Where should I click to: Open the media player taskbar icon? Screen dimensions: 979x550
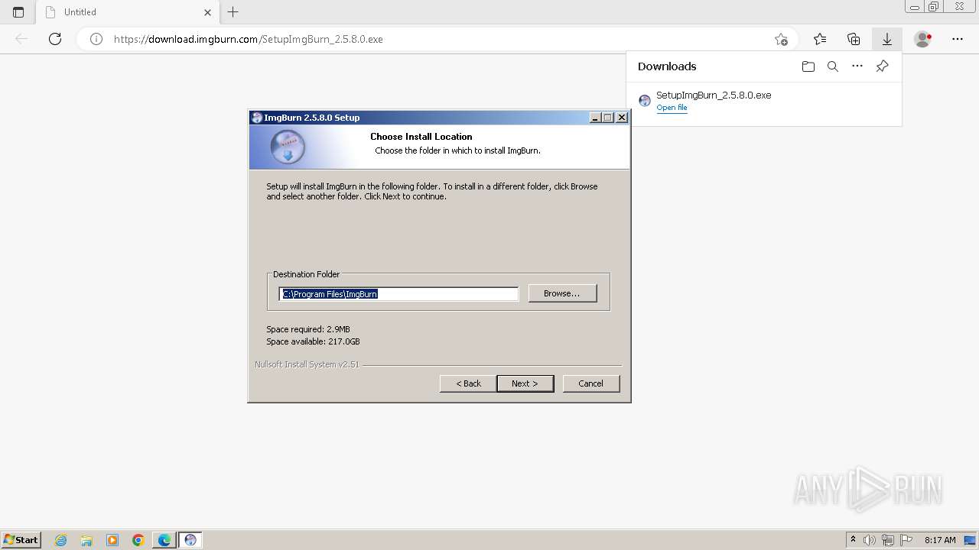[x=112, y=540]
